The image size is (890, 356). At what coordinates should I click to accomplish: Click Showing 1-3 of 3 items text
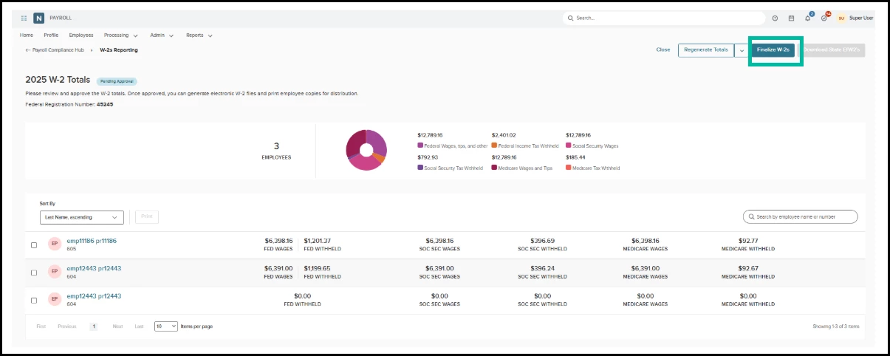(835, 326)
